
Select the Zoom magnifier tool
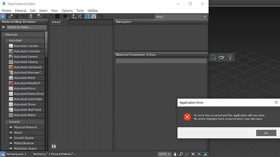(x=181, y=154)
